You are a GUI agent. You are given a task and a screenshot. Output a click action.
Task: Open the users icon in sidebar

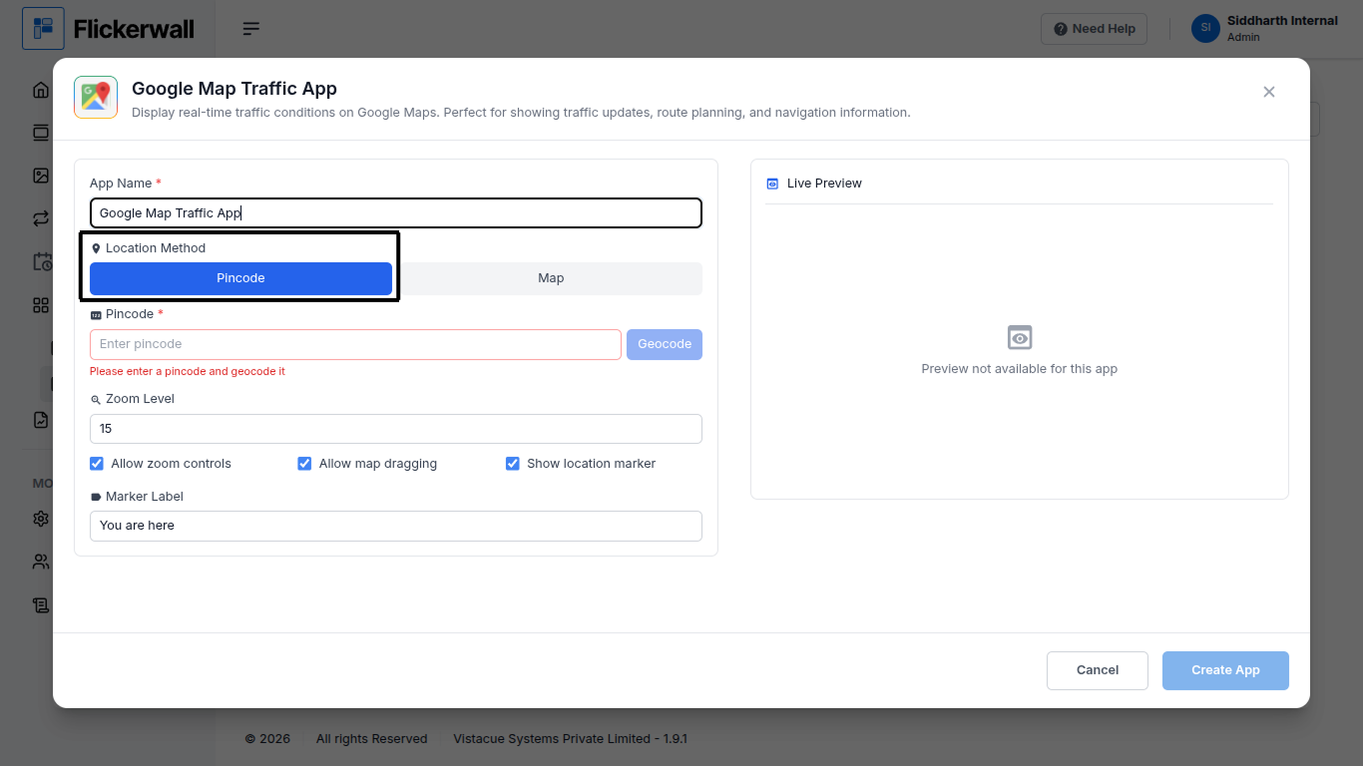(x=41, y=562)
